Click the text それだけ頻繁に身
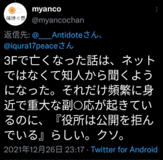The image size is (163, 160). [x=108, y=91]
